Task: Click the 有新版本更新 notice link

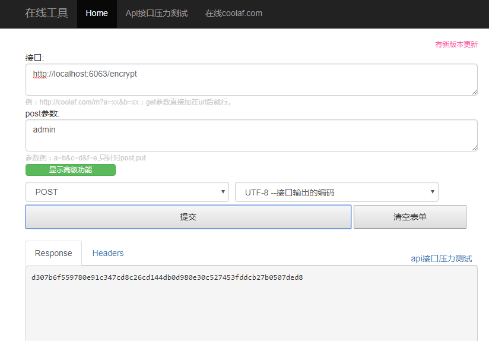Action: [456, 45]
